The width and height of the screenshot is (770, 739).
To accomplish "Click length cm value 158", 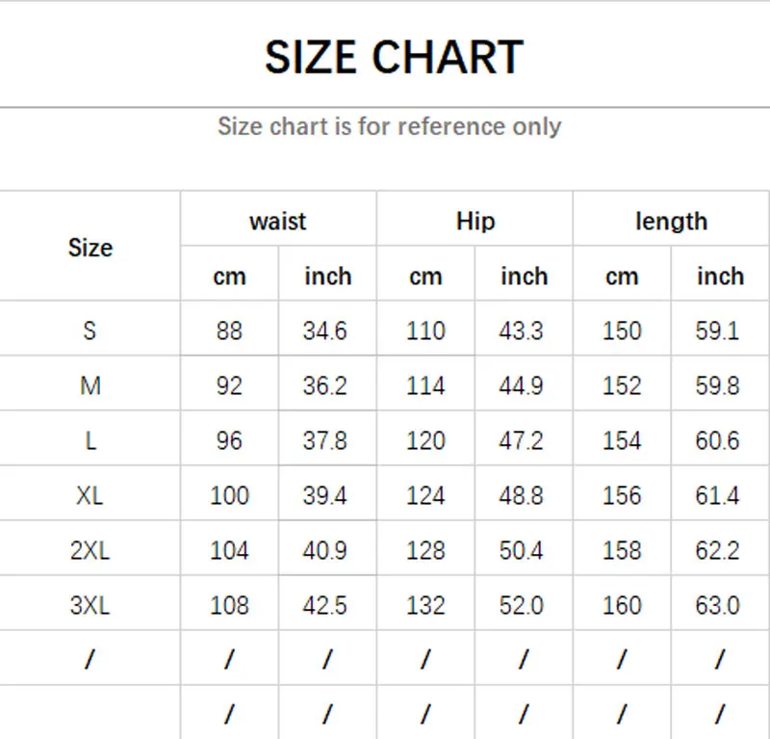I will [622, 550].
